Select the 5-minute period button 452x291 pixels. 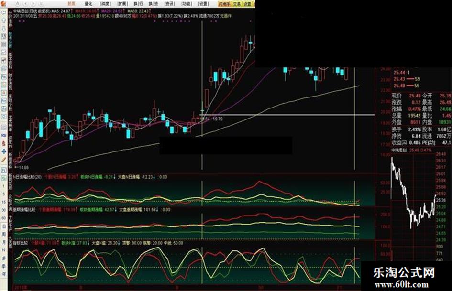(x=4, y=194)
